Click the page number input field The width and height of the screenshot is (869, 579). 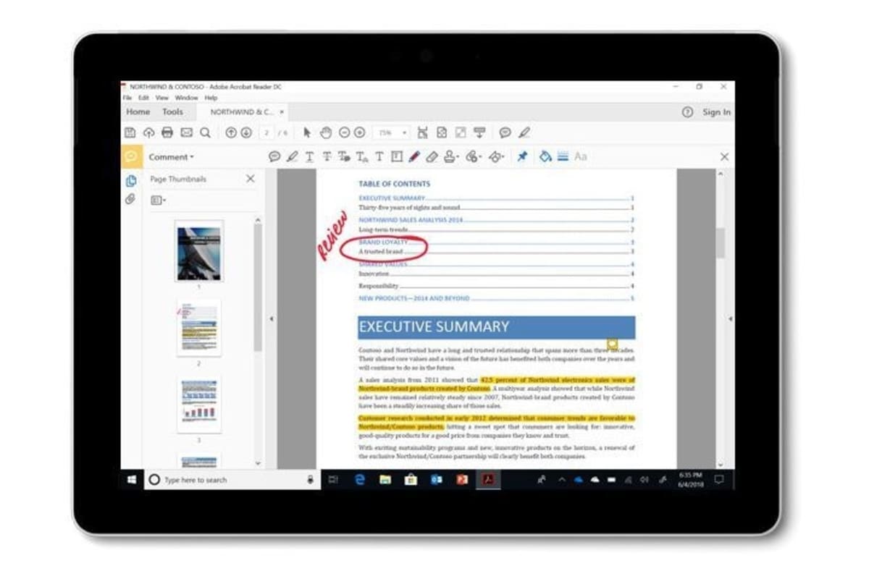click(x=267, y=133)
